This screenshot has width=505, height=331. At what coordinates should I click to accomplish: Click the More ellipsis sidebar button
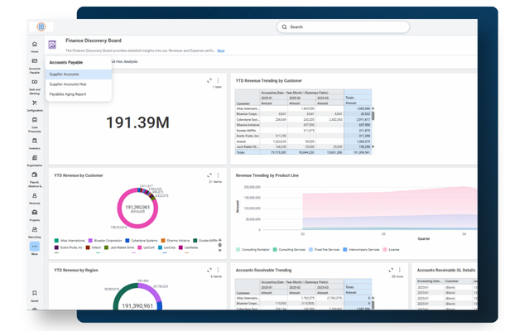tap(35, 247)
